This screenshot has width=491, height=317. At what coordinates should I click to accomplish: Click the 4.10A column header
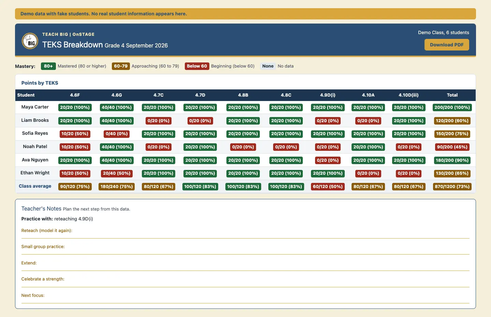coord(368,95)
